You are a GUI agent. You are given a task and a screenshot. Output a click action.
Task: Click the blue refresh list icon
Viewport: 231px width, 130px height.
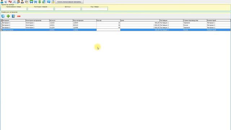tap(3, 16)
